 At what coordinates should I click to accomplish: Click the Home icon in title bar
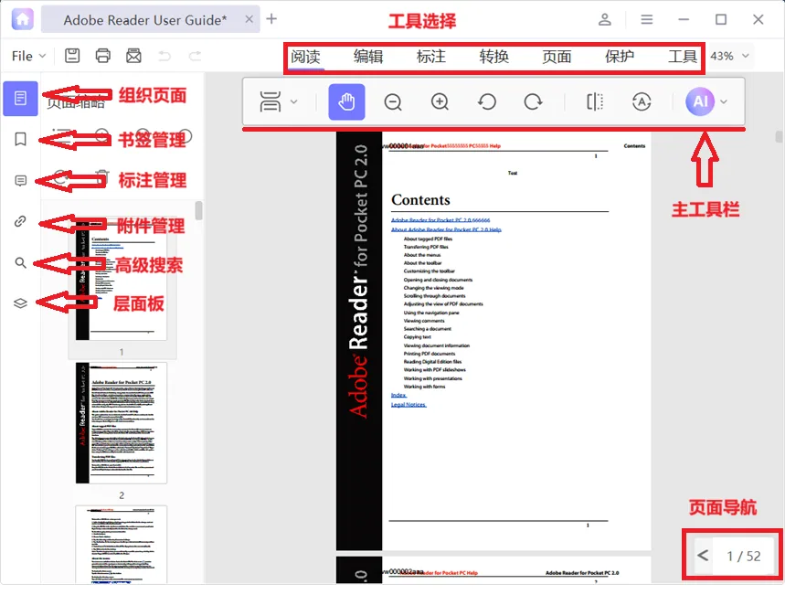pyautogui.click(x=23, y=19)
